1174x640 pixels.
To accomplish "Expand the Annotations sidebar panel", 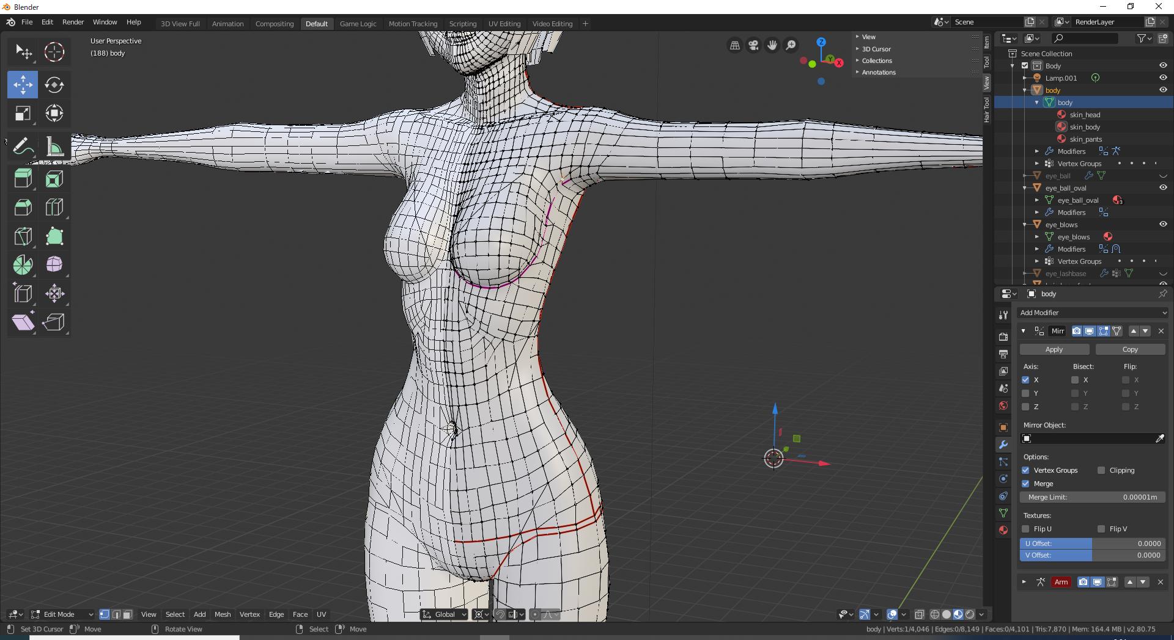I will tap(879, 72).
